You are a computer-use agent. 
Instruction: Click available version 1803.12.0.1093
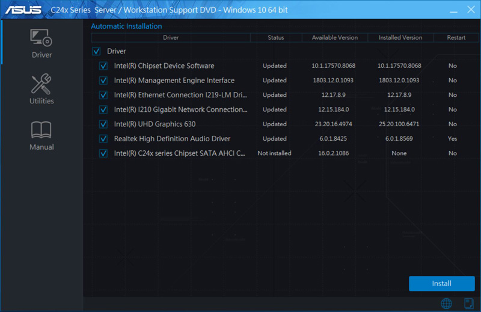coord(334,81)
